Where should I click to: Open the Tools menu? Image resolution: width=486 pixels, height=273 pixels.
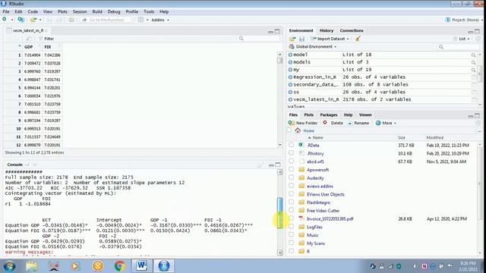point(149,11)
